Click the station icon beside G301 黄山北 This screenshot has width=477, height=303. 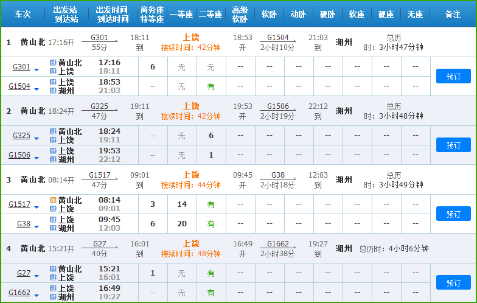(x=53, y=63)
